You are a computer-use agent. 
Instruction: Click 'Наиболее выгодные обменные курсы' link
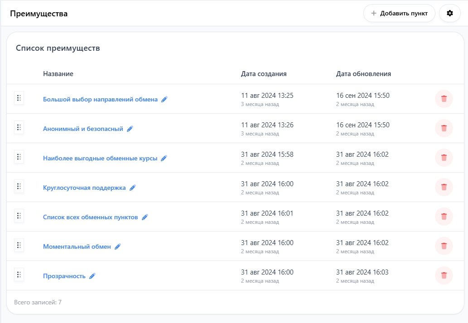point(100,158)
